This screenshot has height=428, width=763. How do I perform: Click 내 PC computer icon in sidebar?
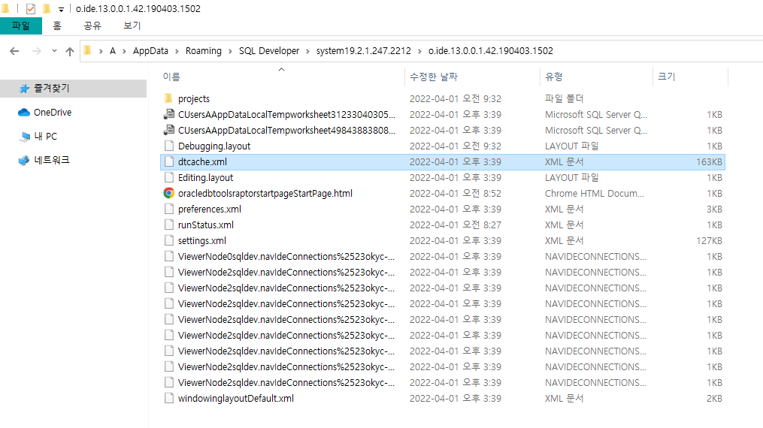(x=24, y=137)
